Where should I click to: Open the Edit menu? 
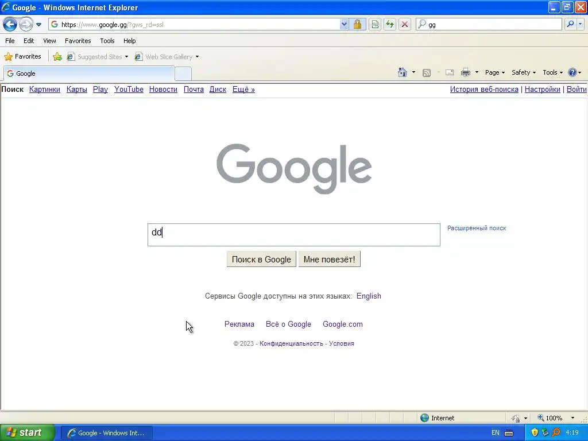click(29, 41)
